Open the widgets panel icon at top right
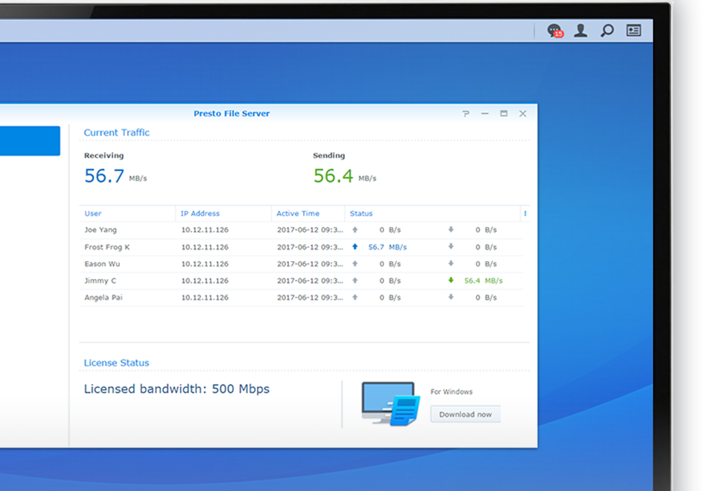Screen dimensions: 718x491 click(634, 30)
